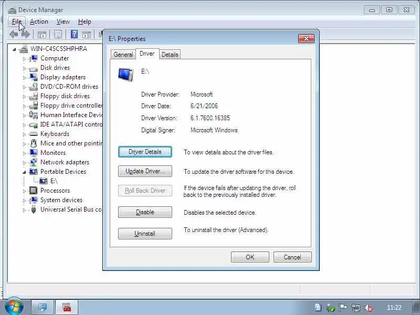Select the Network adapters icon
This screenshot has width=420, height=315.
[34, 162]
